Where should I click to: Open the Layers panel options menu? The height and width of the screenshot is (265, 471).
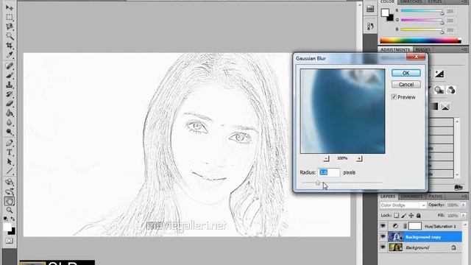point(465,197)
